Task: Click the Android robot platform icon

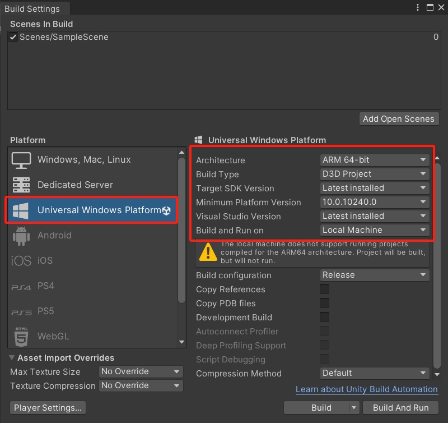Action: [21, 236]
